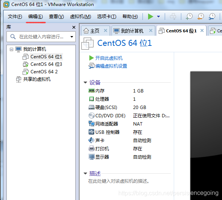The image size is (222, 200).
Task: Collapse the 描述 section
Action: tap(85, 173)
